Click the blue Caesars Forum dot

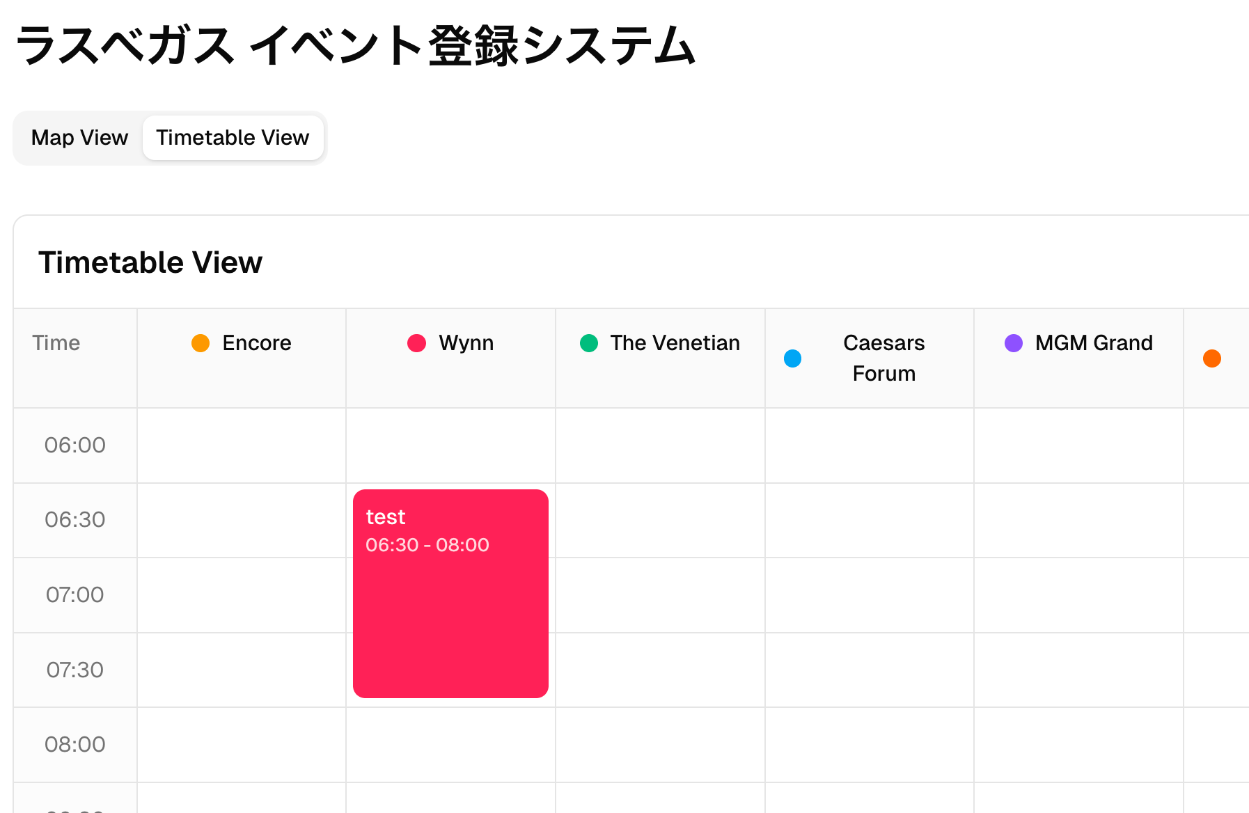coord(792,358)
